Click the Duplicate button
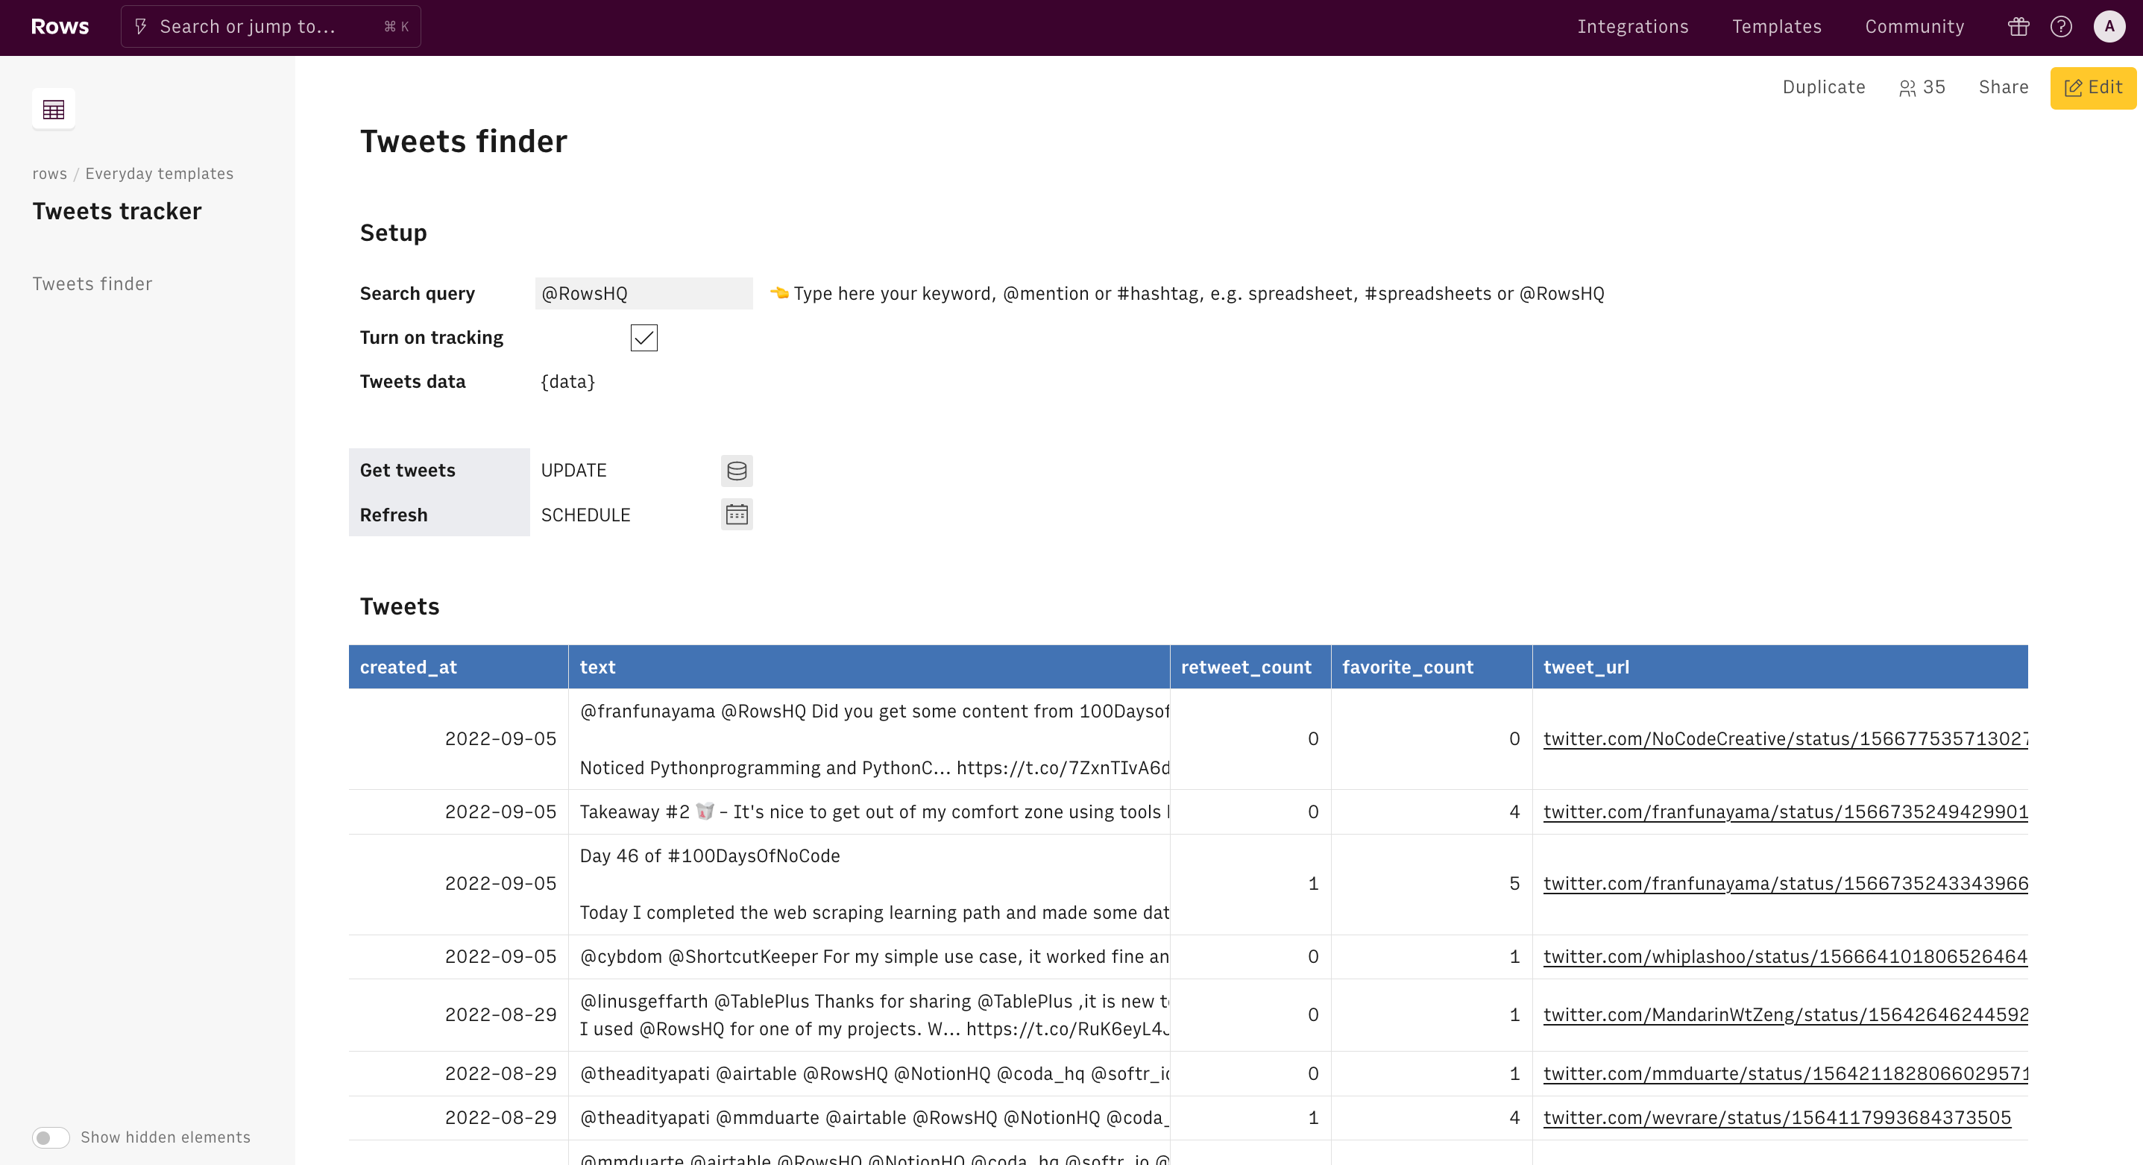This screenshot has width=2143, height=1165. (1824, 87)
